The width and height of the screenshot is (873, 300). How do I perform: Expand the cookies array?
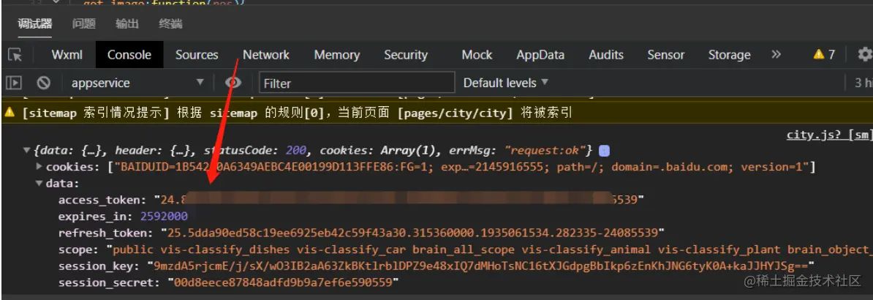39,167
